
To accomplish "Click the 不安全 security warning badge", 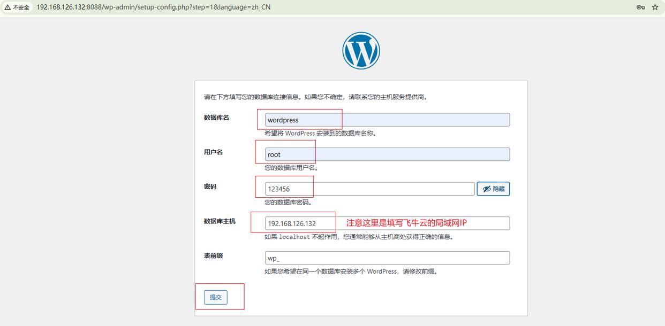I will 17,7.
